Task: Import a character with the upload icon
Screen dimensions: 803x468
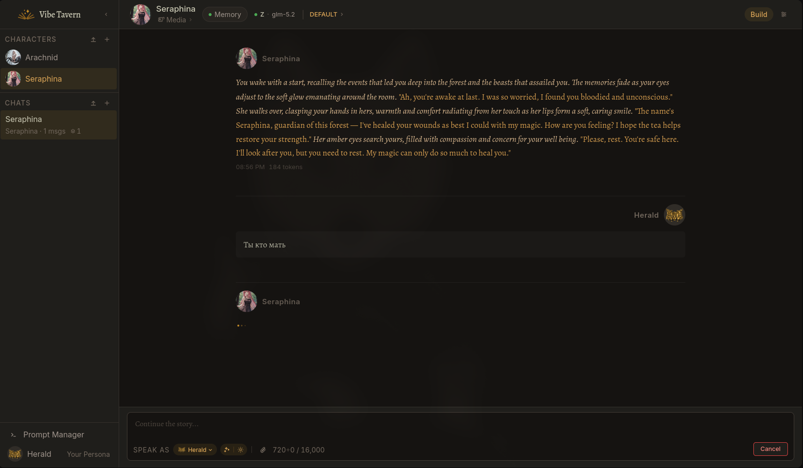Action: (x=93, y=39)
